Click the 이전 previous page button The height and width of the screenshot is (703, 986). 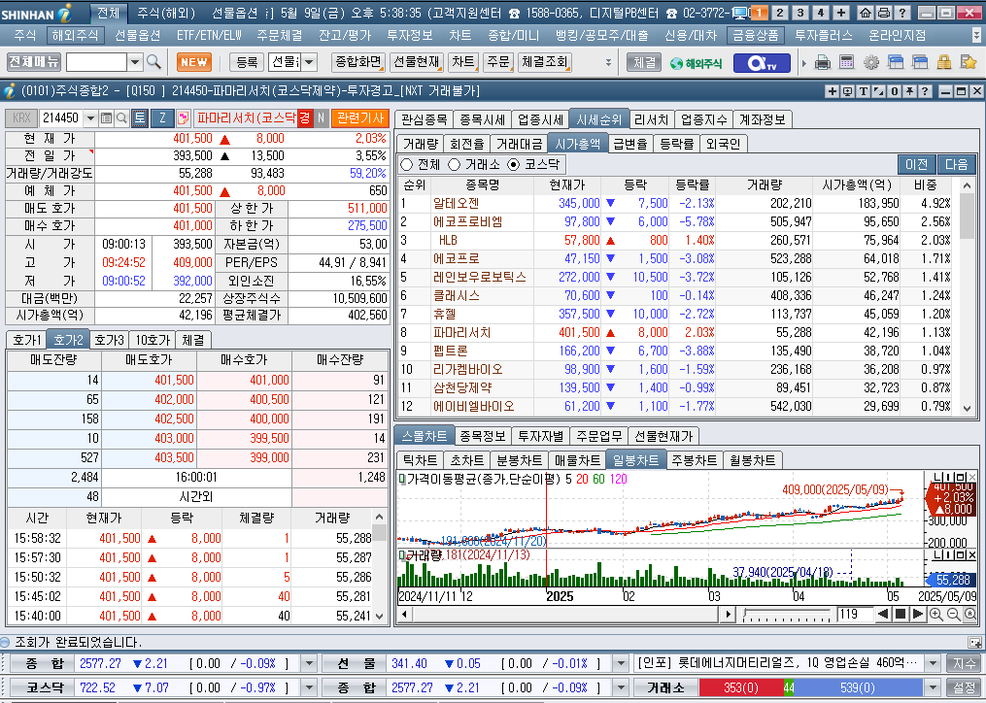pos(916,164)
